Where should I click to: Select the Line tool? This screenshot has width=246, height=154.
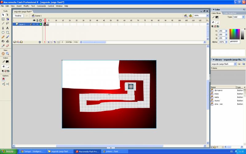(x=3, y=23)
